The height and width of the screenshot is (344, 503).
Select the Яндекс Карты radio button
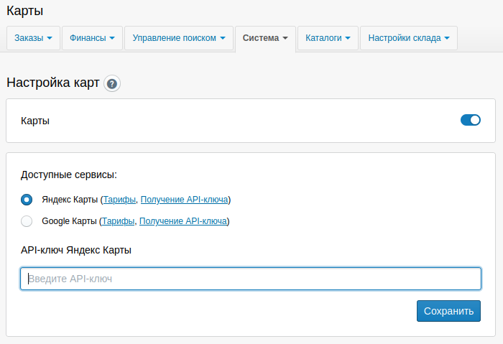pos(27,200)
